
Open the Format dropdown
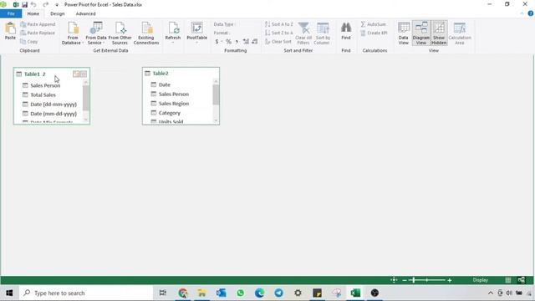222,33
